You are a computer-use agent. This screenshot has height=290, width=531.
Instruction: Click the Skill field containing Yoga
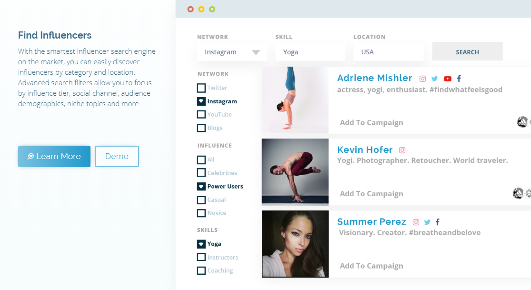(310, 52)
